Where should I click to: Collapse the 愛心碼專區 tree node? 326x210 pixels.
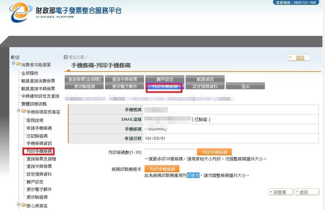[x=18, y=205]
